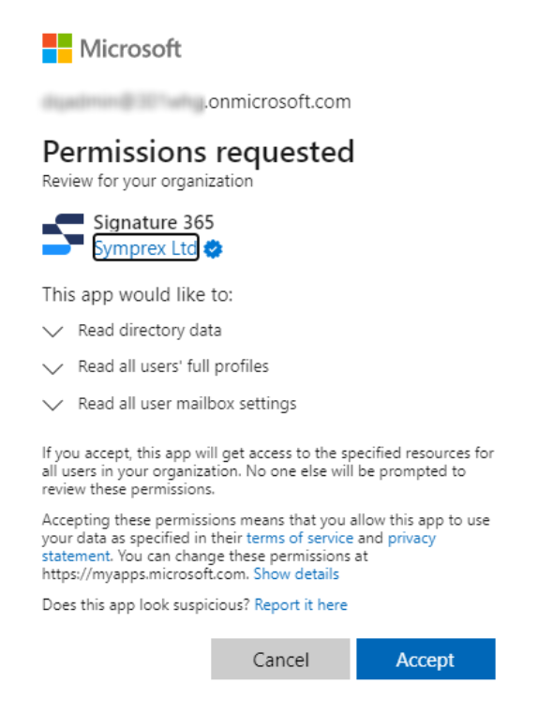The image size is (538, 713).
Task: Click the Permissions requested heading
Action: coord(199,153)
